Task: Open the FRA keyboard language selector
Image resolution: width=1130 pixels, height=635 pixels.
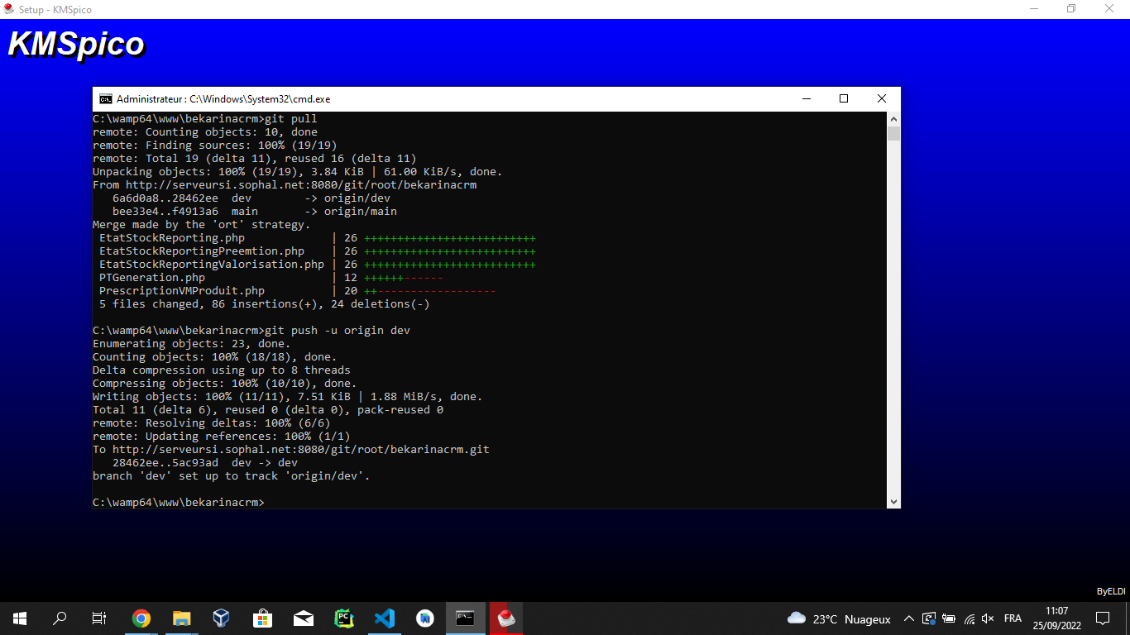Action: (x=1013, y=618)
